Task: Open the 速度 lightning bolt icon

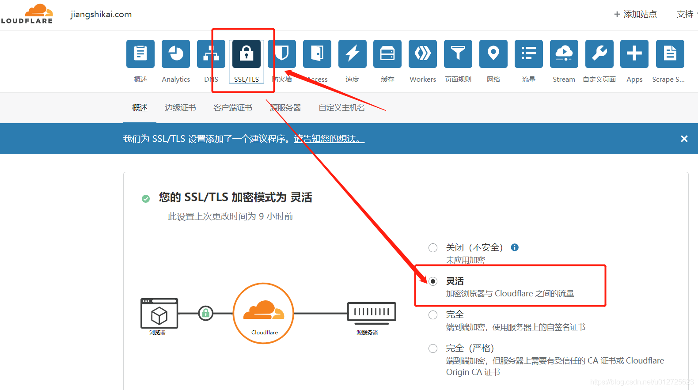Action: point(353,54)
